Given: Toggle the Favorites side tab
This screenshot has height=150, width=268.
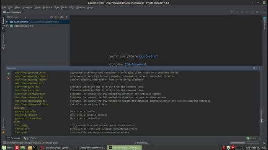Looking at the screenshot, I should point(3,126).
